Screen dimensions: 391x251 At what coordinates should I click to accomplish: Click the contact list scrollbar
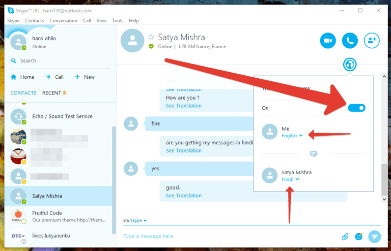pyautogui.click(x=114, y=180)
